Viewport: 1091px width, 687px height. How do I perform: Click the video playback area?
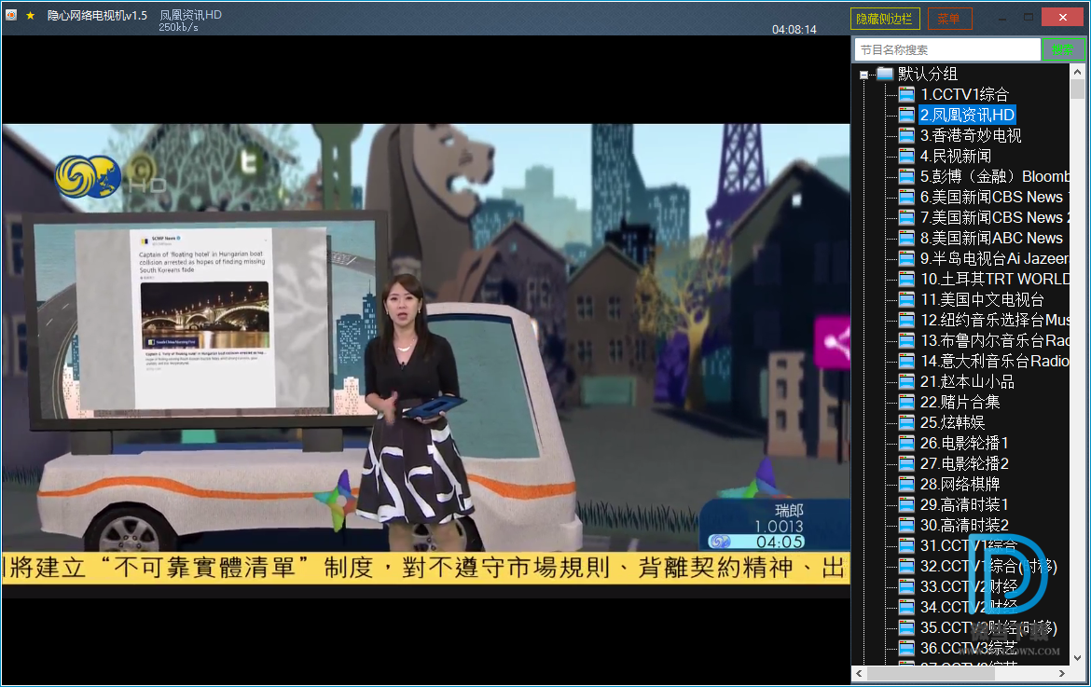point(426,360)
